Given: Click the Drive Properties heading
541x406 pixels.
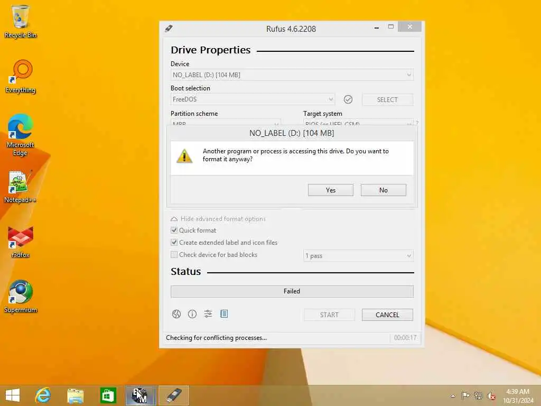Looking at the screenshot, I should [210, 50].
